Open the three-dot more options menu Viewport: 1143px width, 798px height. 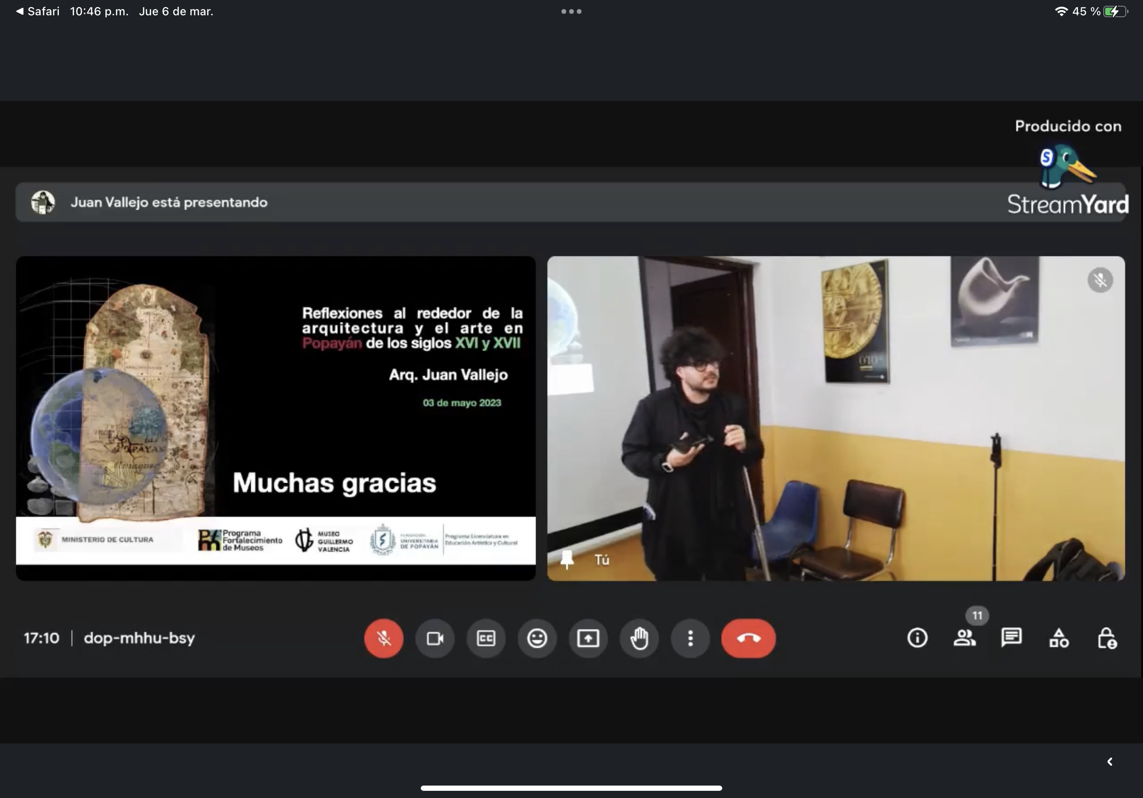[690, 638]
